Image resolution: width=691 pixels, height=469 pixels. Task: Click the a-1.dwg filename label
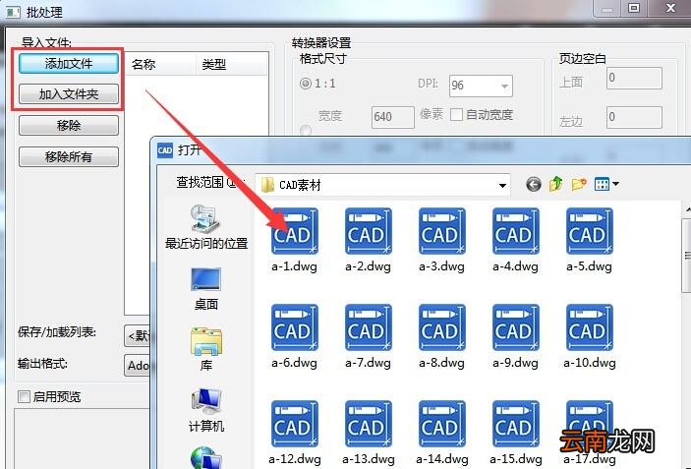294,266
